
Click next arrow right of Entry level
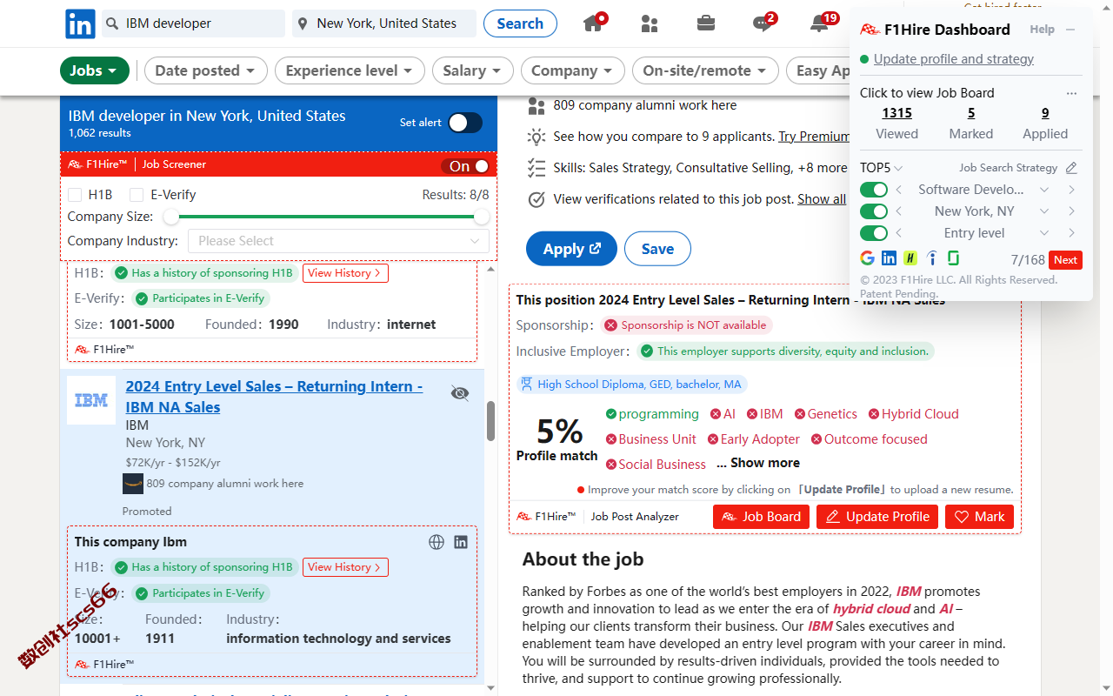click(1071, 233)
